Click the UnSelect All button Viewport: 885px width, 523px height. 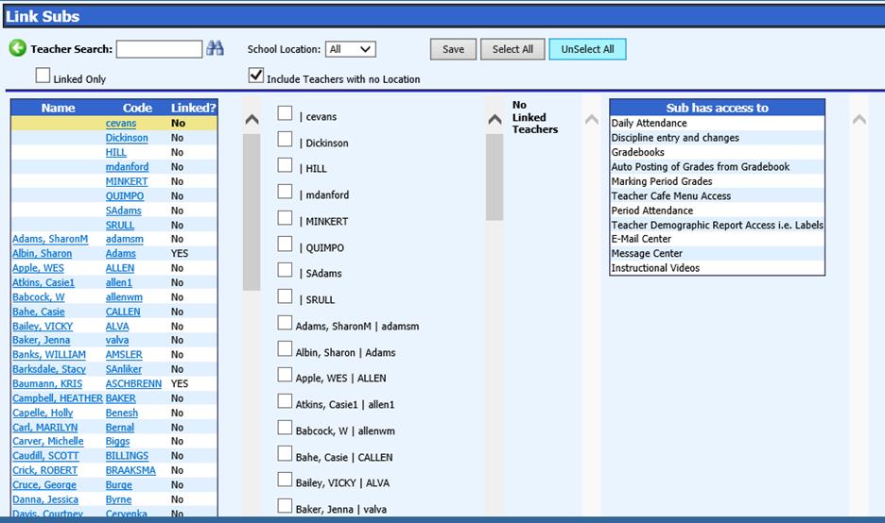[587, 49]
